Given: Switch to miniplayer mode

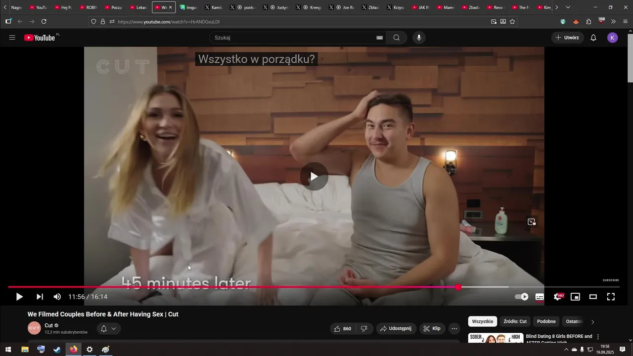Looking at the screenshot, I should pos(575,297).
